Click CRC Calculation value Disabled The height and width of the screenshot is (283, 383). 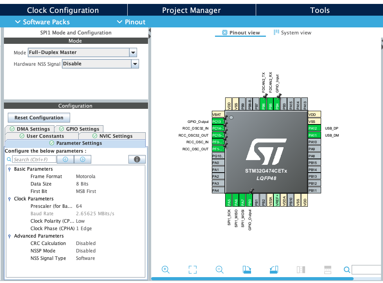point(86,243)
